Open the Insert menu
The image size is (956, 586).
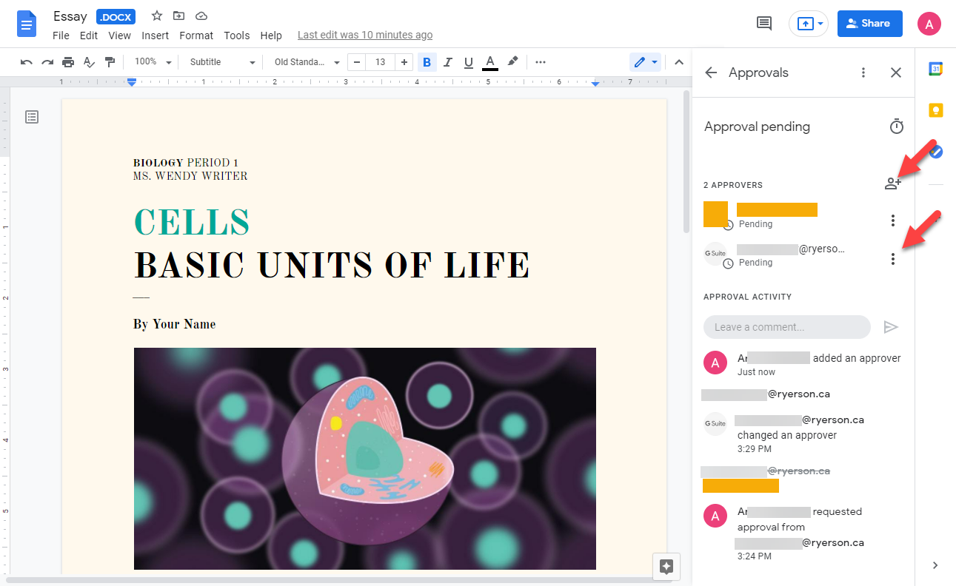(155, 36)
